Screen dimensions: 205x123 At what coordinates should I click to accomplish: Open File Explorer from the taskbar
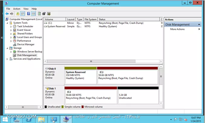pyautogui.click(x=41, y=119)
